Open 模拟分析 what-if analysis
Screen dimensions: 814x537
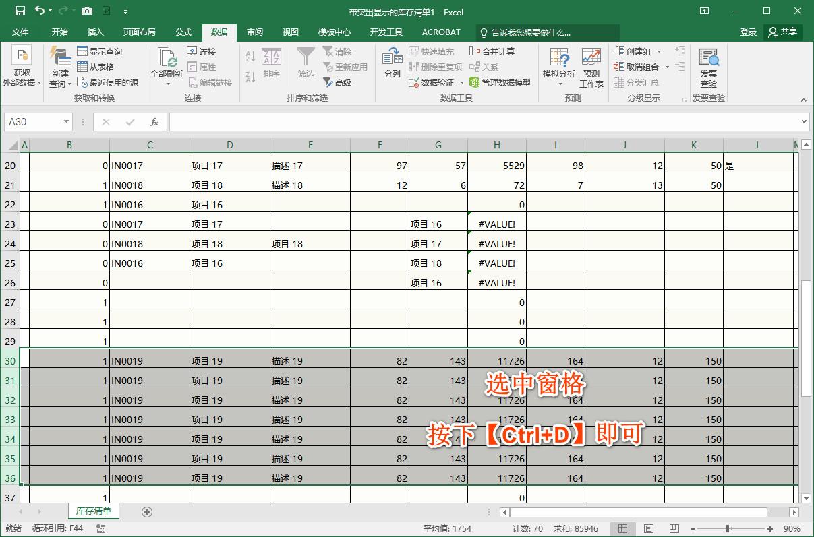coord(559,67)
